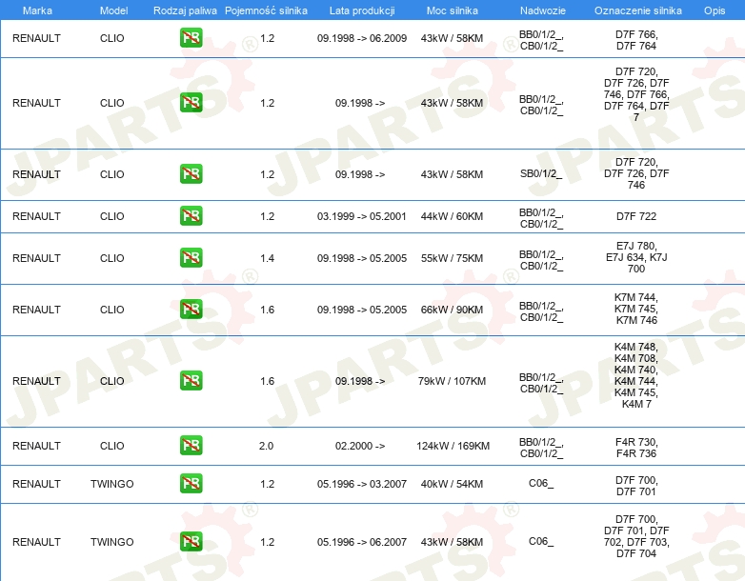
Task: Click RENAULT in the Clio 1.4 row
Action: [x=36, y=258]
